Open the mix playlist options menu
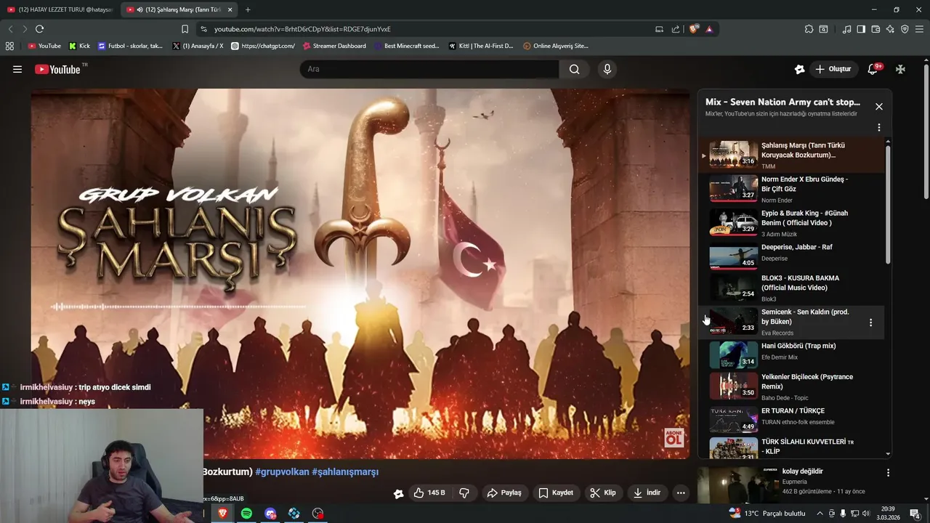Screen dimensions: 930x523 [x=879, y=127]
